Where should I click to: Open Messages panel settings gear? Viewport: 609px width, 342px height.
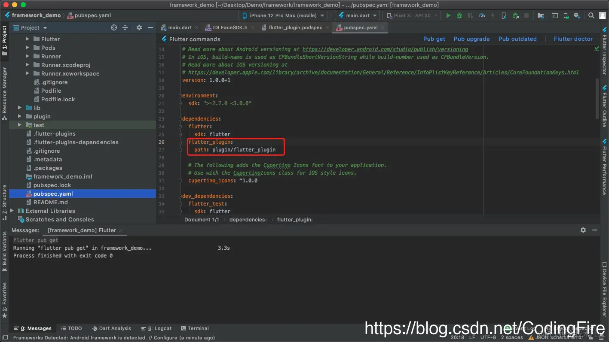[583, 230]
